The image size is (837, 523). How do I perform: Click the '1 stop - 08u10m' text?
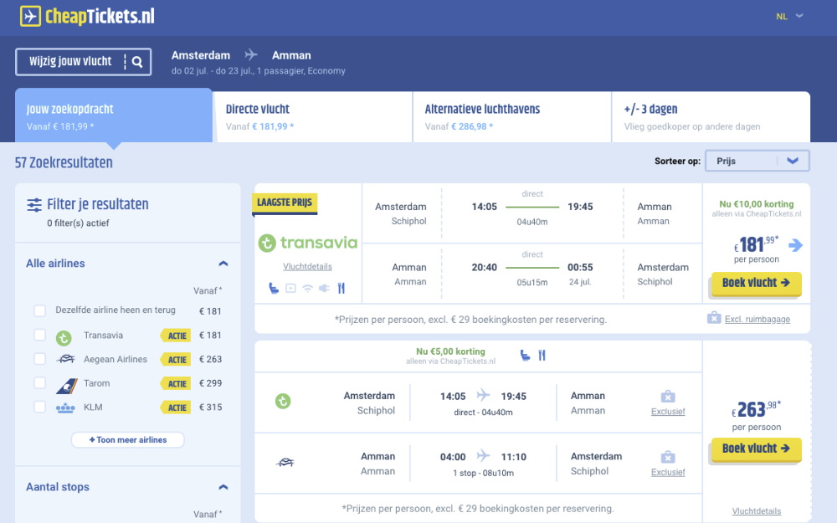[483, 473]
